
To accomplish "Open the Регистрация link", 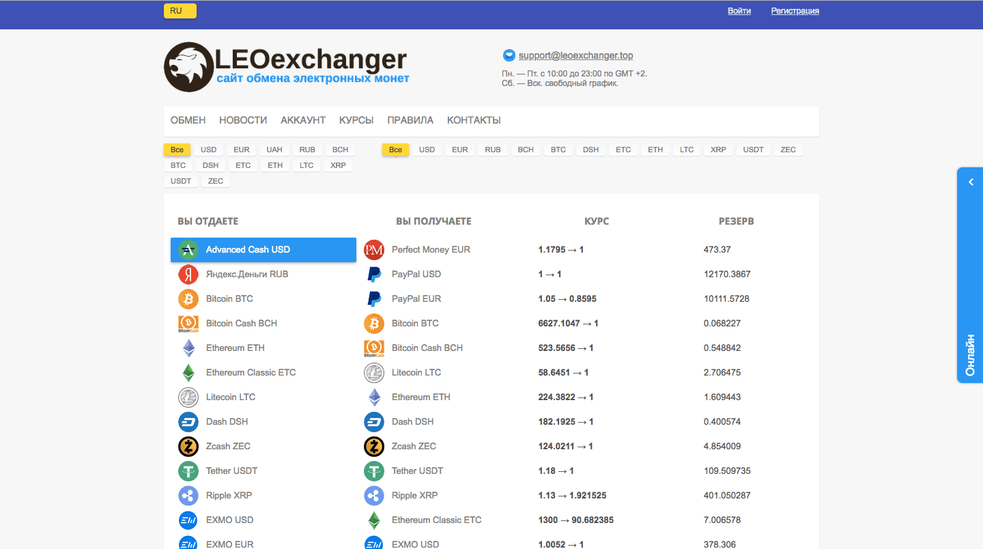I will pos(795,10).
